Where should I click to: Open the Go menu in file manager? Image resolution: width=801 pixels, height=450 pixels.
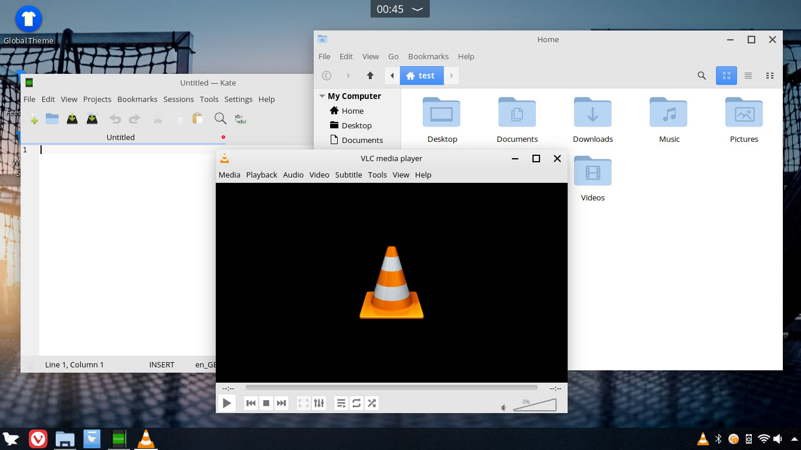[x=393, y=56]
